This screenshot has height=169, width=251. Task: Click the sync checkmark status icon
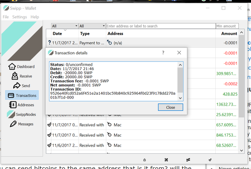click(210, 160)
